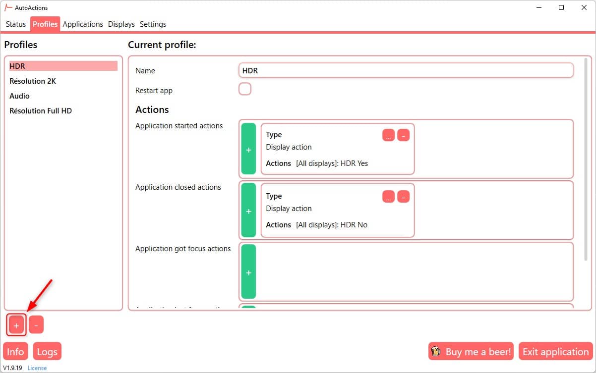Minimize the AutoActions window
596x373 pixels.
coord(539,7)
